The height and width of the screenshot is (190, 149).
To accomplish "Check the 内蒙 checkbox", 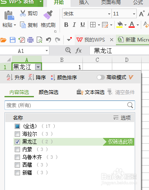I will [x=17, y=150].
